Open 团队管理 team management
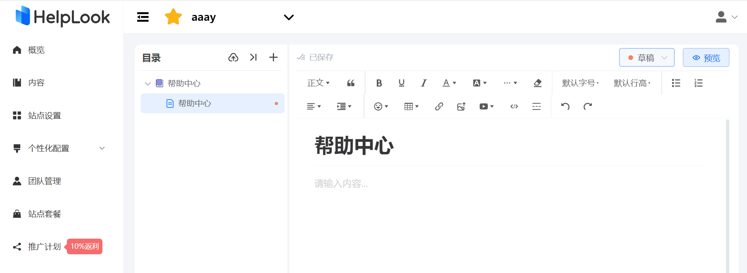 pyautogui.click(x=37, y=181)
